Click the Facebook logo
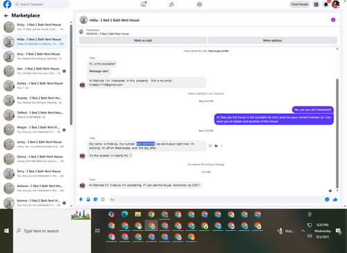The height and width of the screenshot is (253, 347). tap(7, 4)
